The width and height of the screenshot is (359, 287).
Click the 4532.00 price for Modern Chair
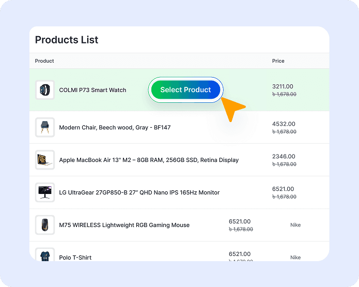pos(284,124)
